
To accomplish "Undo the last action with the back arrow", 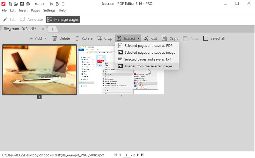I will point(36,4).
